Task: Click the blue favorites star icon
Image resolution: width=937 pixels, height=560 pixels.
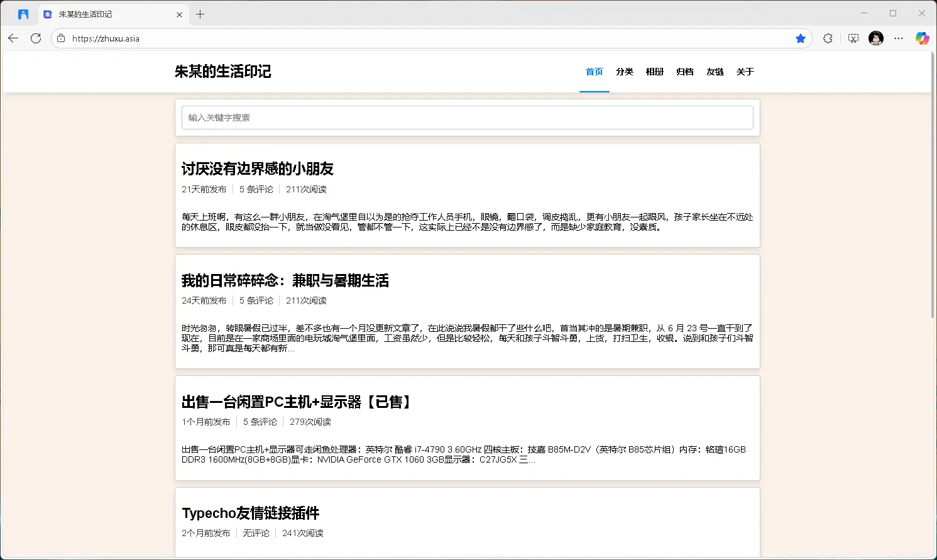Action: tap(800, 38)
